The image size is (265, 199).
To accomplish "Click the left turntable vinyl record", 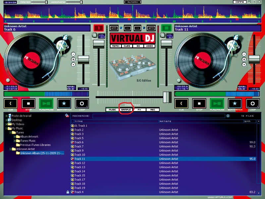I will click(x=32, y=60).
